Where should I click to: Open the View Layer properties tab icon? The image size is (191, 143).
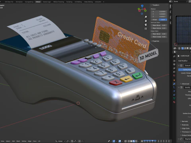[174, 68]
